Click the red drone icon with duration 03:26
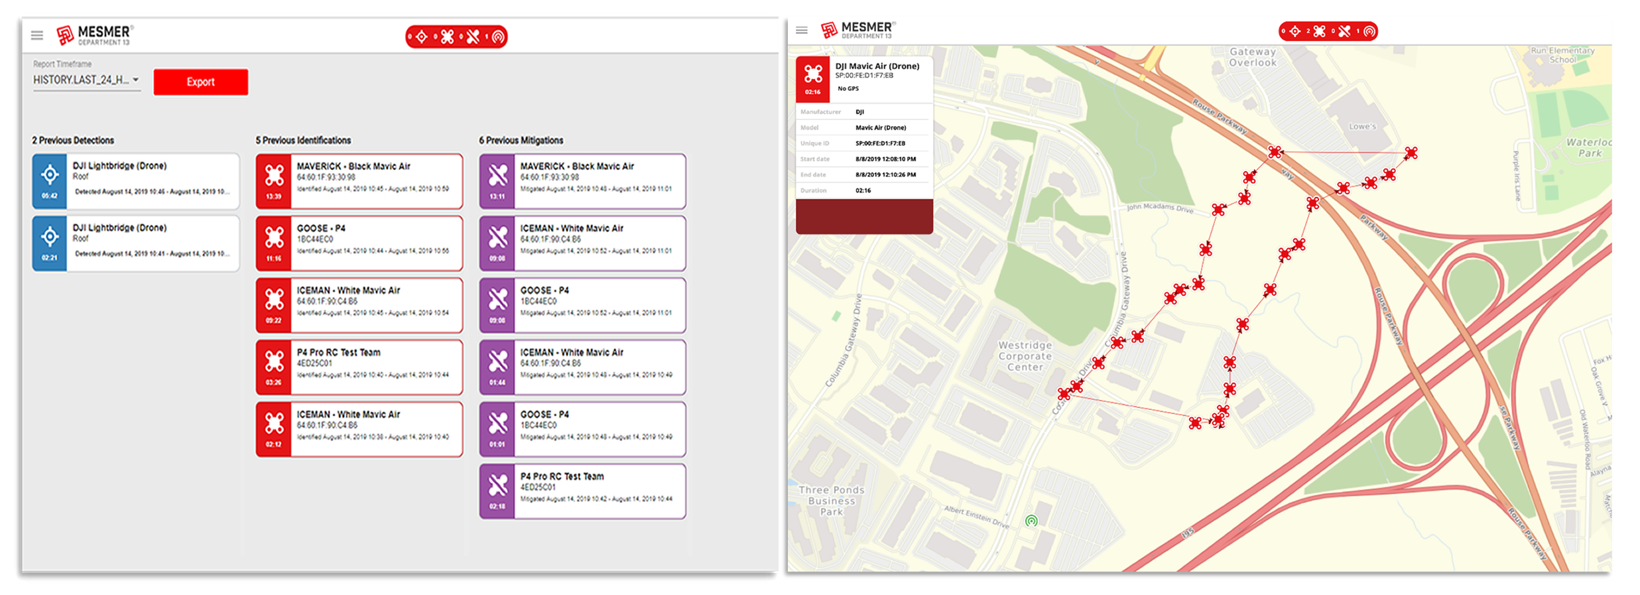This screenshot has height=595, width=1640. click(274, 361)
